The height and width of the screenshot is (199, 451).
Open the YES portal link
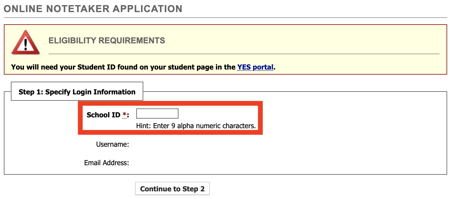tap(255, 67)
